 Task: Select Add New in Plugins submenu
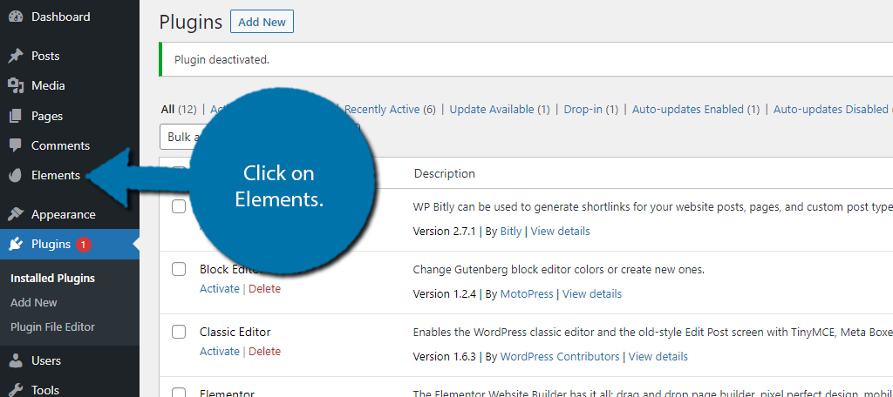(34, 303)
